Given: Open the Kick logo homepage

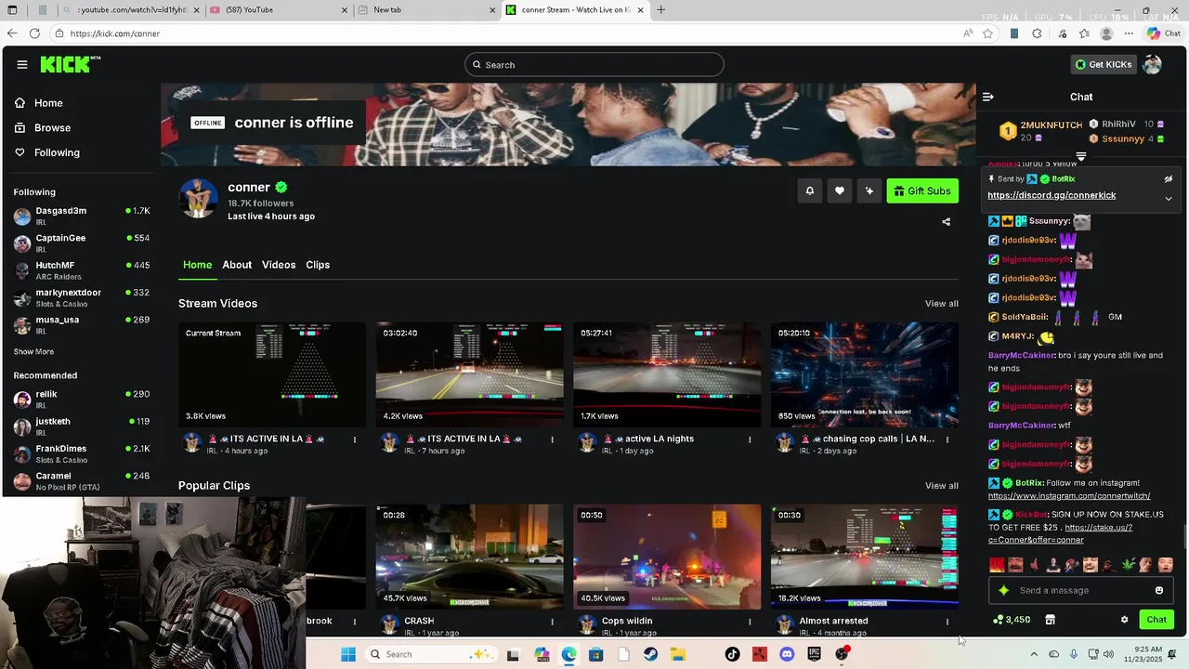Looking at the screenshot, I should coord(70,64).
